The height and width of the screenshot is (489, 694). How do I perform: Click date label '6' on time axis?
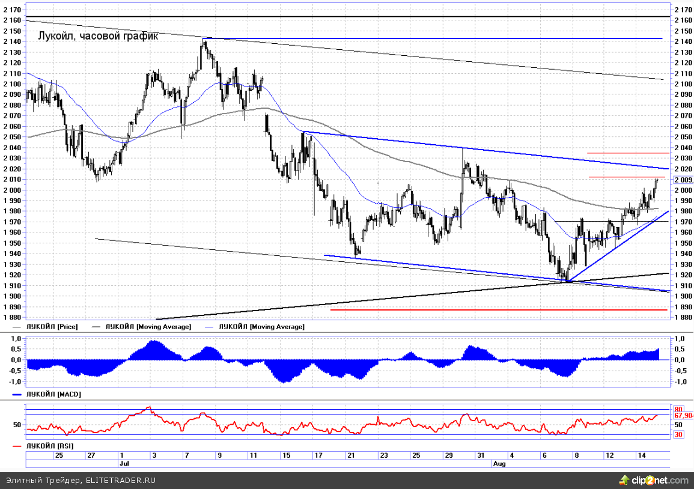click(x=544, y=455)
